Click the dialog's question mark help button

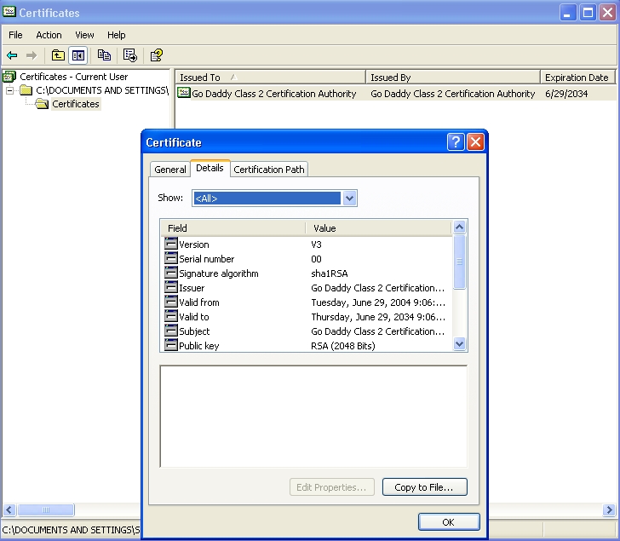click(456, 141)
